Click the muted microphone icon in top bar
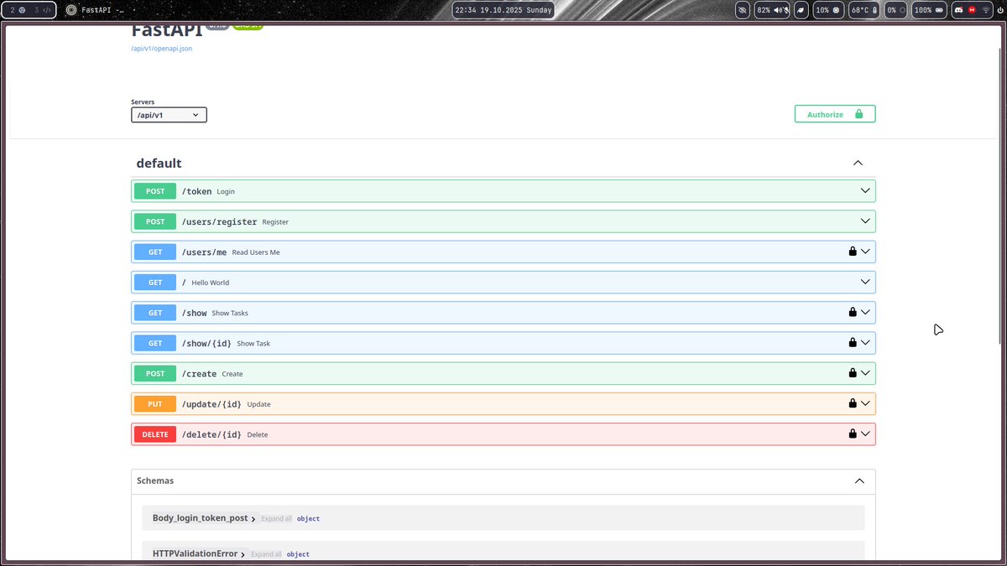 (785, 10)
